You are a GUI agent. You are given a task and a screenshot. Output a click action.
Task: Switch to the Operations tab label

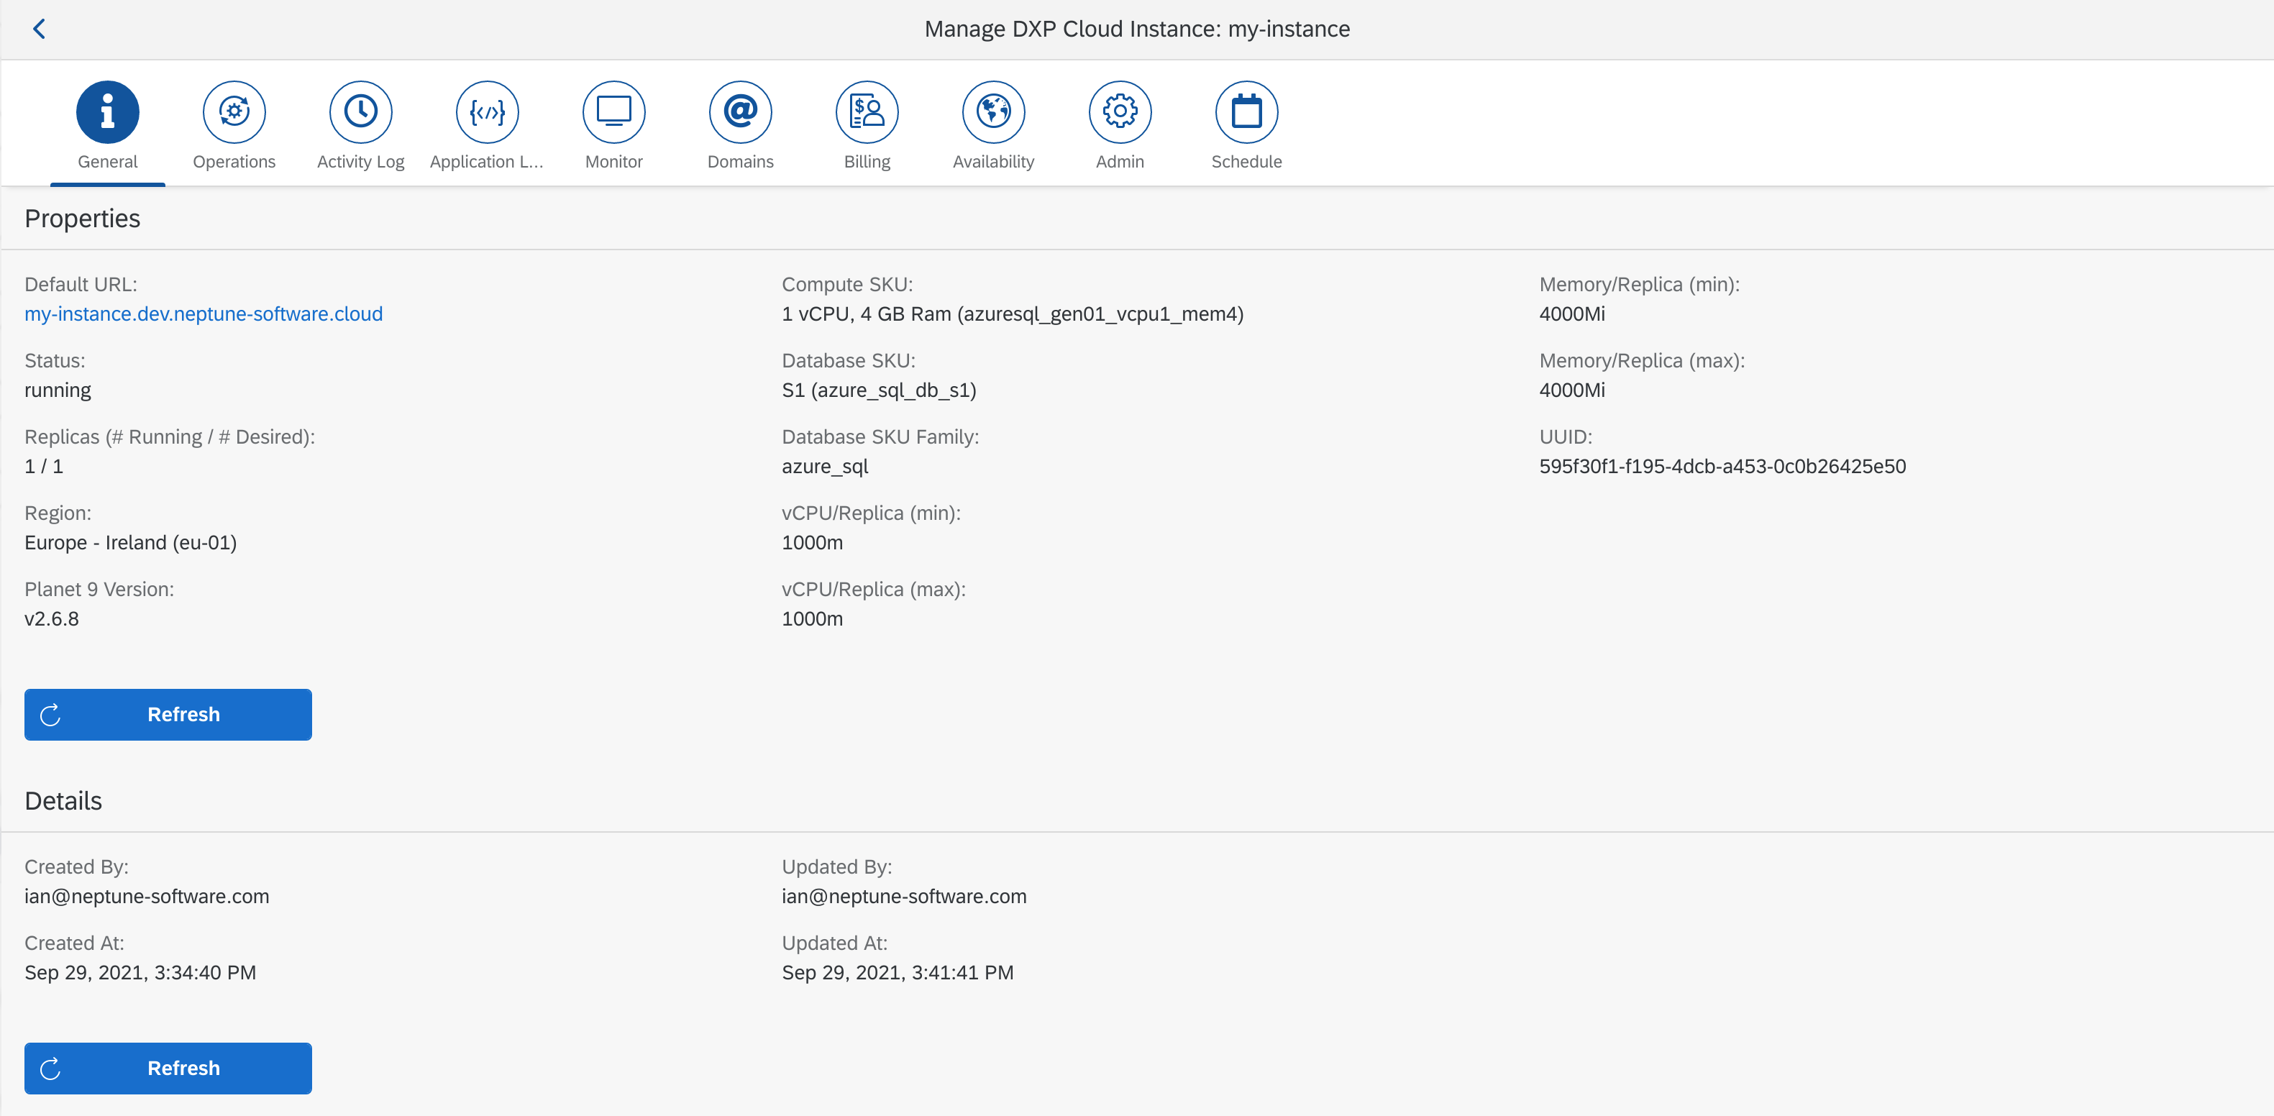[x=234, y=162]
